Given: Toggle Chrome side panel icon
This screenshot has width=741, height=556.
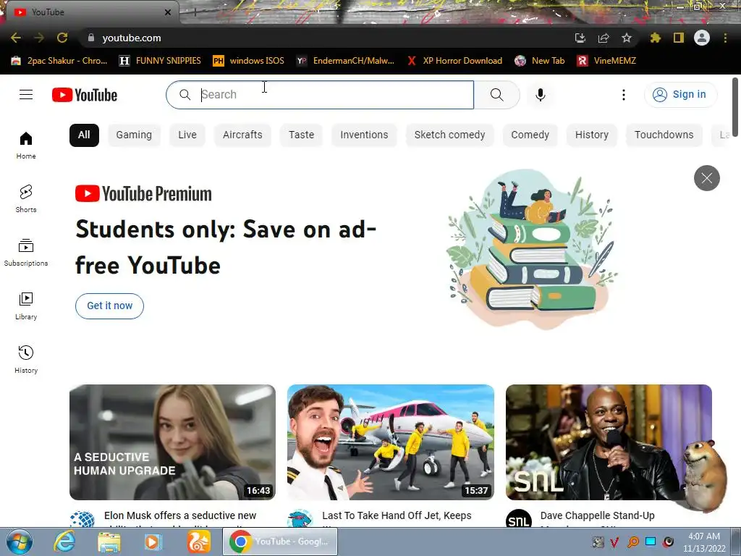Looking at the screenshot, I should point(679,38).
